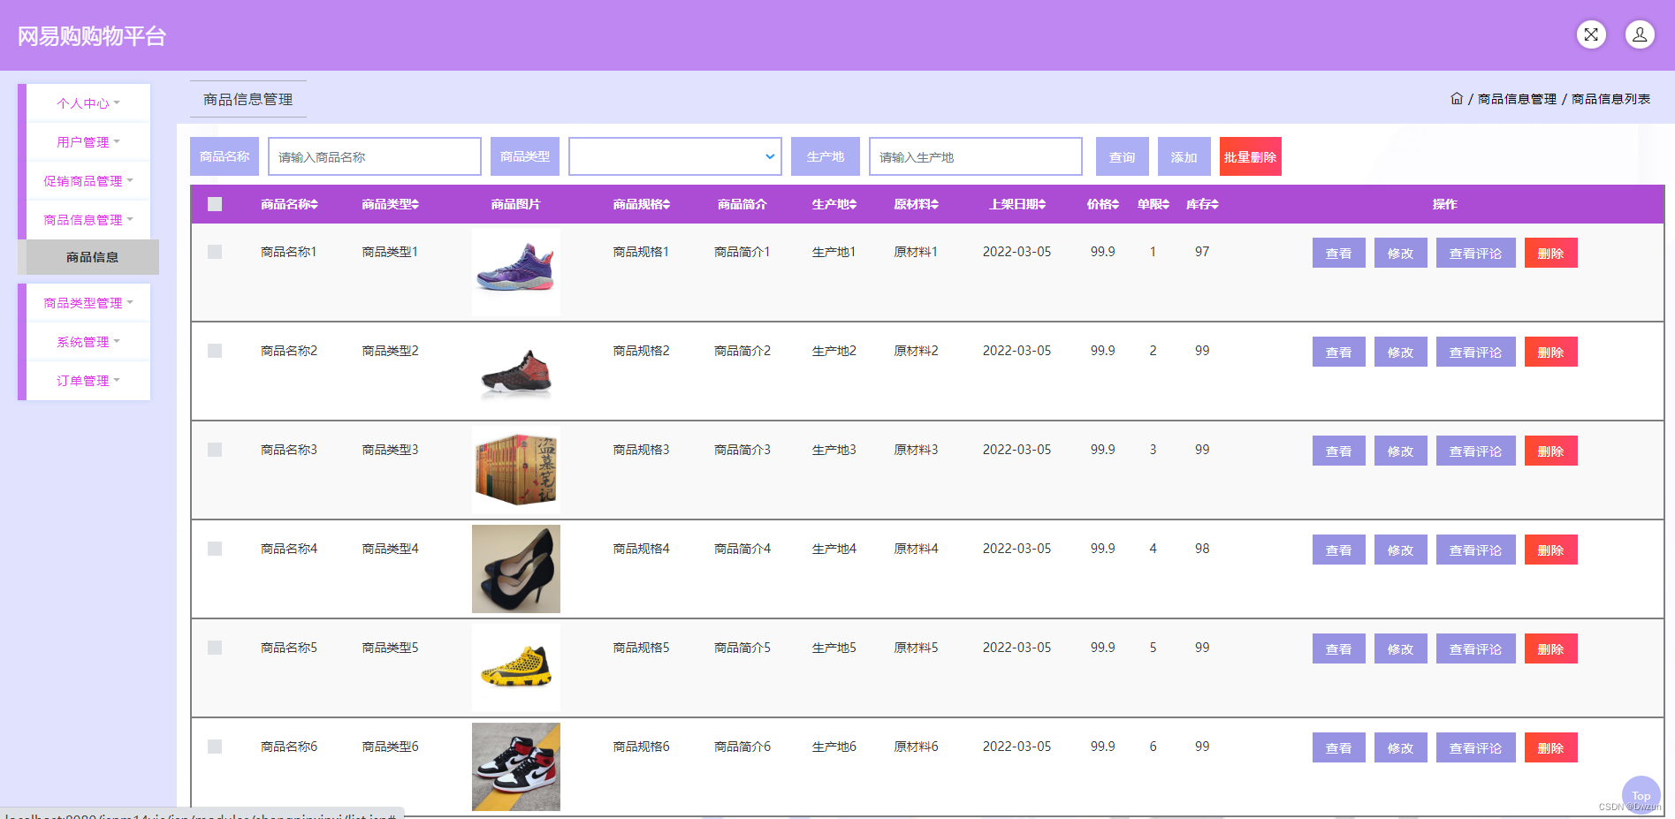Sort by 商品名称 column arrows

pyautogui.click(x=315, y=204)
